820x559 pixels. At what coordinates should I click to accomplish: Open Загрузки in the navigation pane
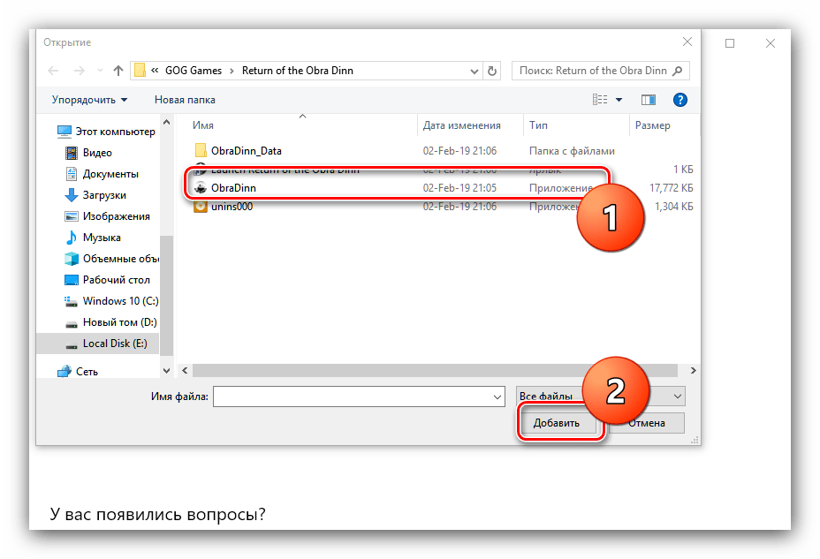coord(104,195)
